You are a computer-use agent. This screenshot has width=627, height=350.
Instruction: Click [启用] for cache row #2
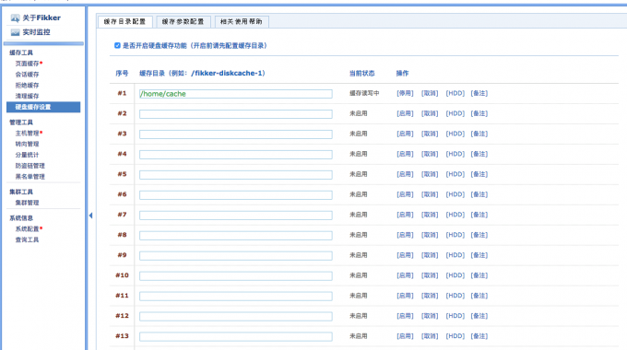pyautogui.click(x=405, y=113)
